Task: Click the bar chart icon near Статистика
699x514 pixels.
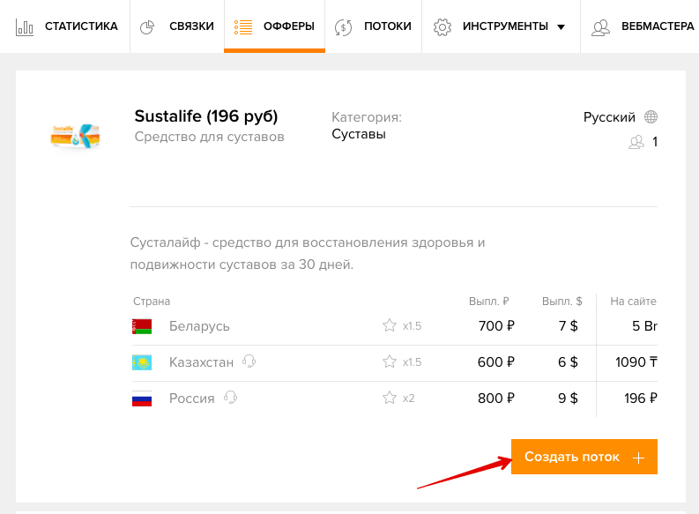Action: pos(25,27)
